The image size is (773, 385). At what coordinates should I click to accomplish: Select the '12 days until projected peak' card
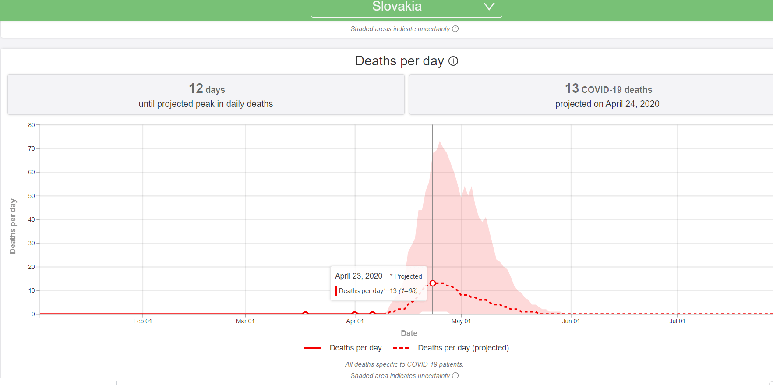[x=206, y=95]
